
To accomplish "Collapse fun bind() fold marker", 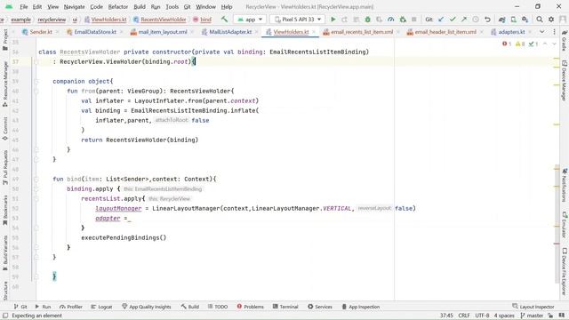I will [x=36, y=180].
